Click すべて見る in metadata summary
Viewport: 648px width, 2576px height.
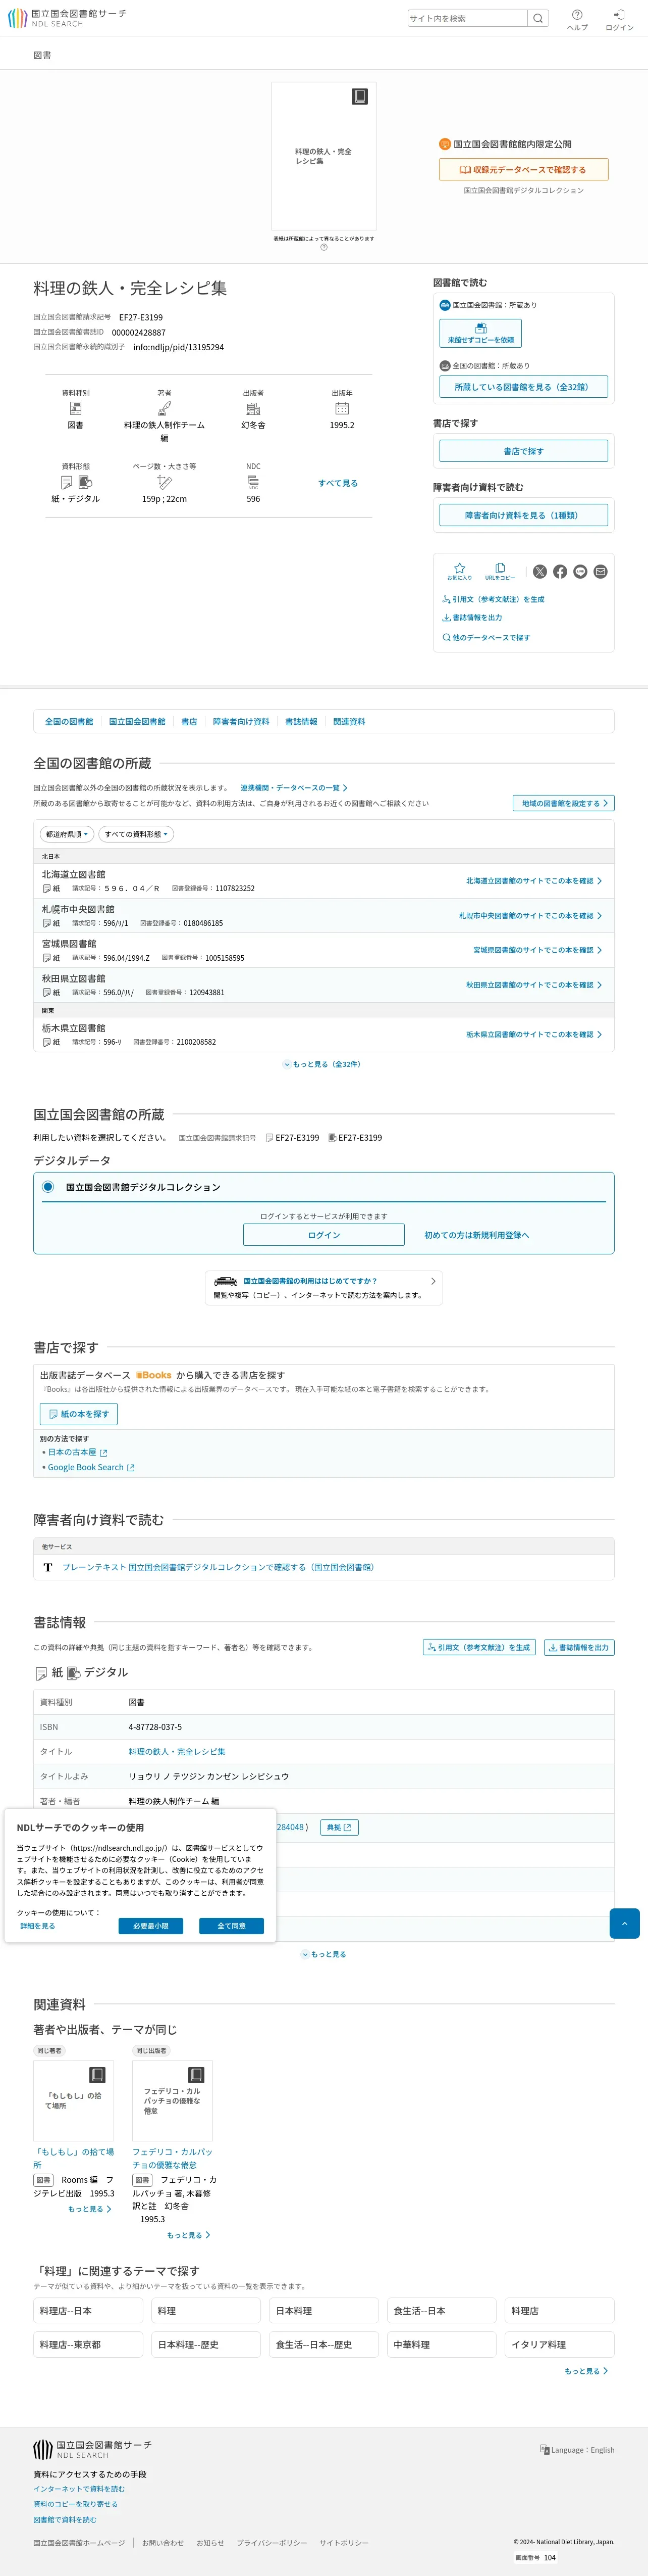338,483
